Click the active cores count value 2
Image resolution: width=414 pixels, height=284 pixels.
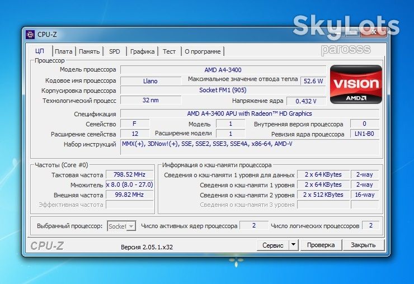254,225
